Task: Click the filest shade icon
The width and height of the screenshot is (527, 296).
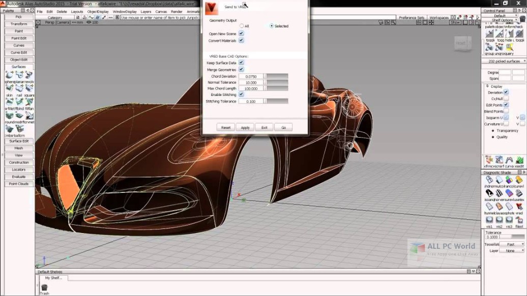Action: (519, 220)
